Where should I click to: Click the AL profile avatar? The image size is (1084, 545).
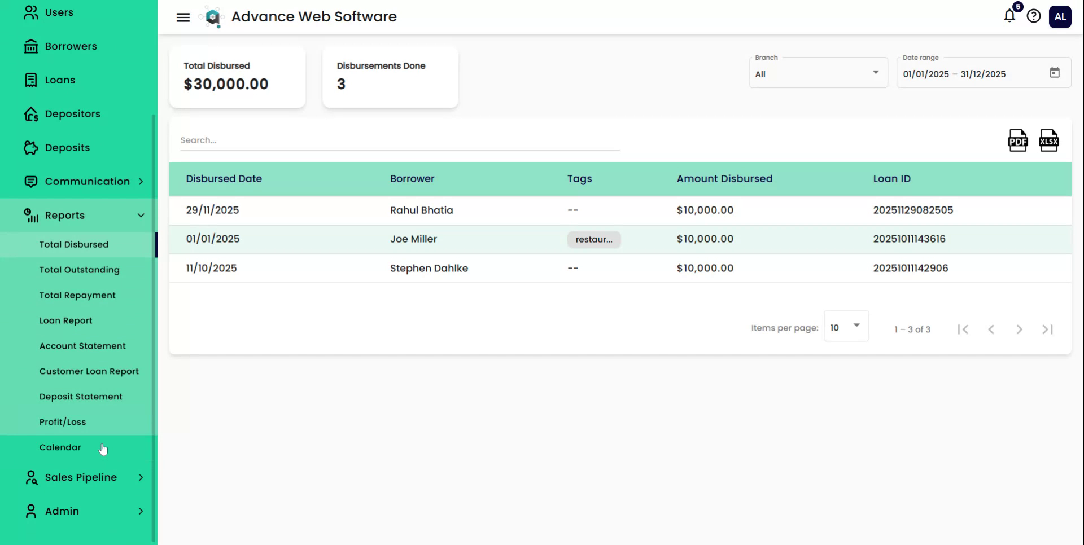(x=1060, y=16)
